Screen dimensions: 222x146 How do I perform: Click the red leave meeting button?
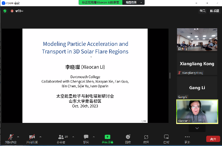pyautogui.click(x=213, y=139)
